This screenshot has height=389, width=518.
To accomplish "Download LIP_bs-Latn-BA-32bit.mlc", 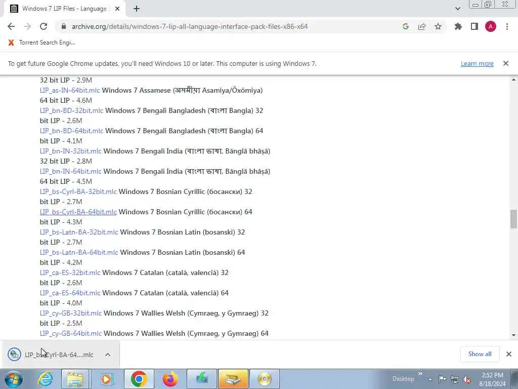I will coord(79,232).
